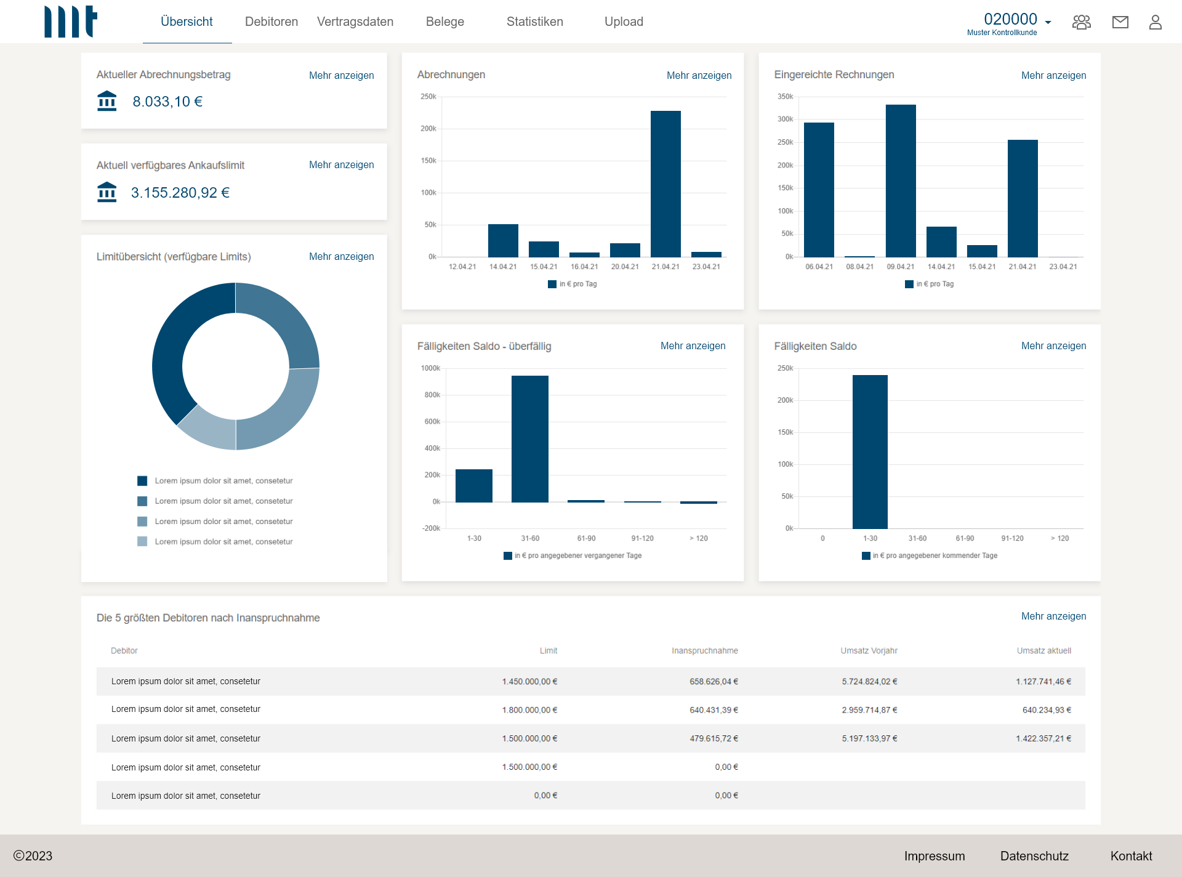Open the Kontakt footer link
Screen dimensions: 1182x877
click(x=1132, y=856)
